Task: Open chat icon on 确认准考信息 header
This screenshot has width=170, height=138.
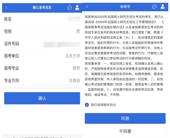Action: click(x=69, y=8)
